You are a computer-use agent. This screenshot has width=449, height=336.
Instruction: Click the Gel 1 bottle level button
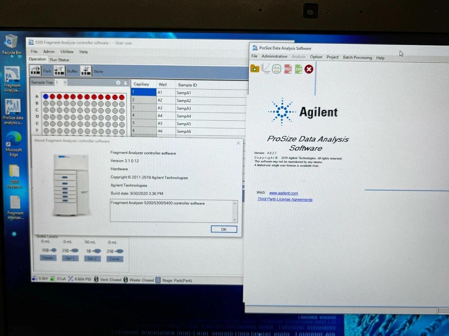70,258
